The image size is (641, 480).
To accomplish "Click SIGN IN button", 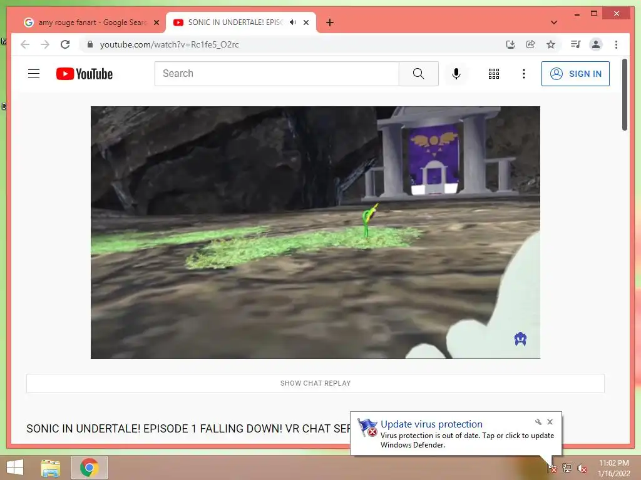I will [x=575, y=74].
